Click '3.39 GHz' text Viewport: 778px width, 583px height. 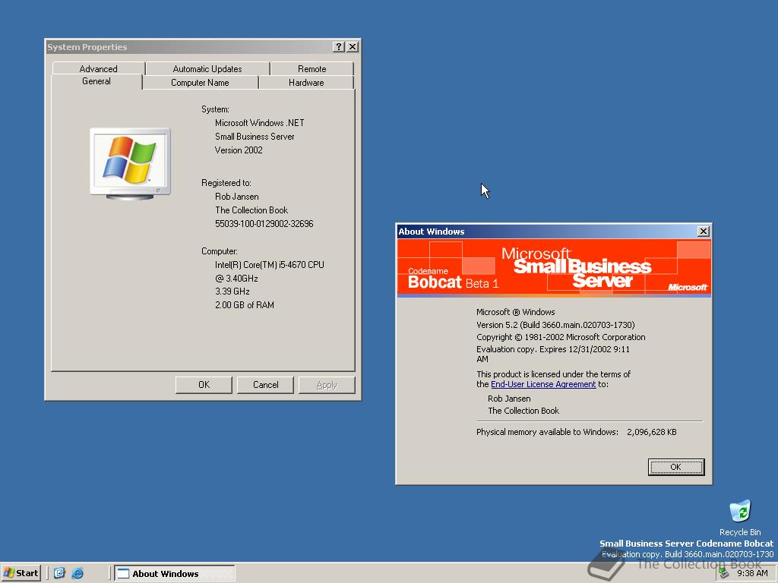(232, 291)
